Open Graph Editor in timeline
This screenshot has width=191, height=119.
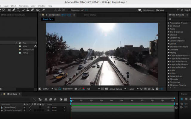tap(66, 100)
